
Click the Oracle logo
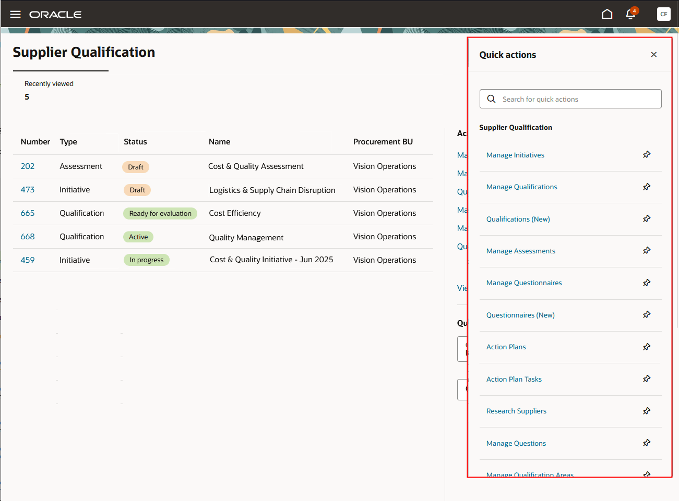point(55,15)
